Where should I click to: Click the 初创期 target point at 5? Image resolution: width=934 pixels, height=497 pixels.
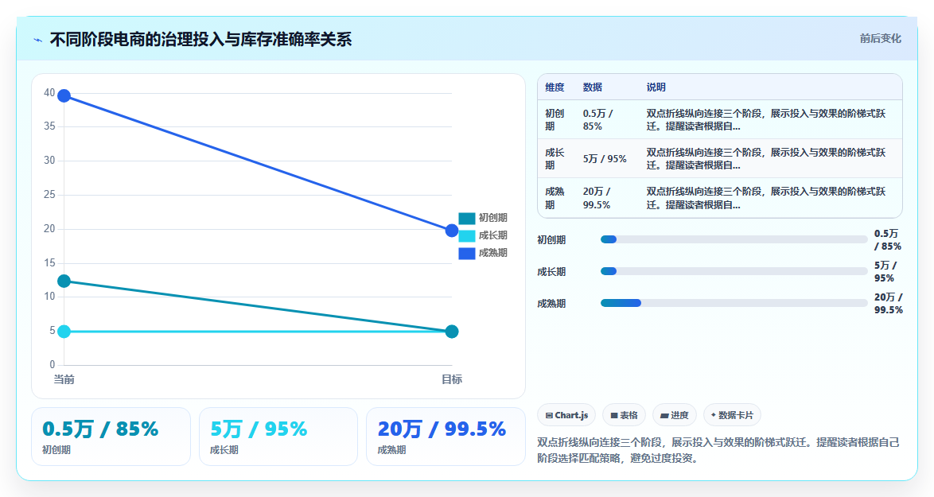[452, 332]
